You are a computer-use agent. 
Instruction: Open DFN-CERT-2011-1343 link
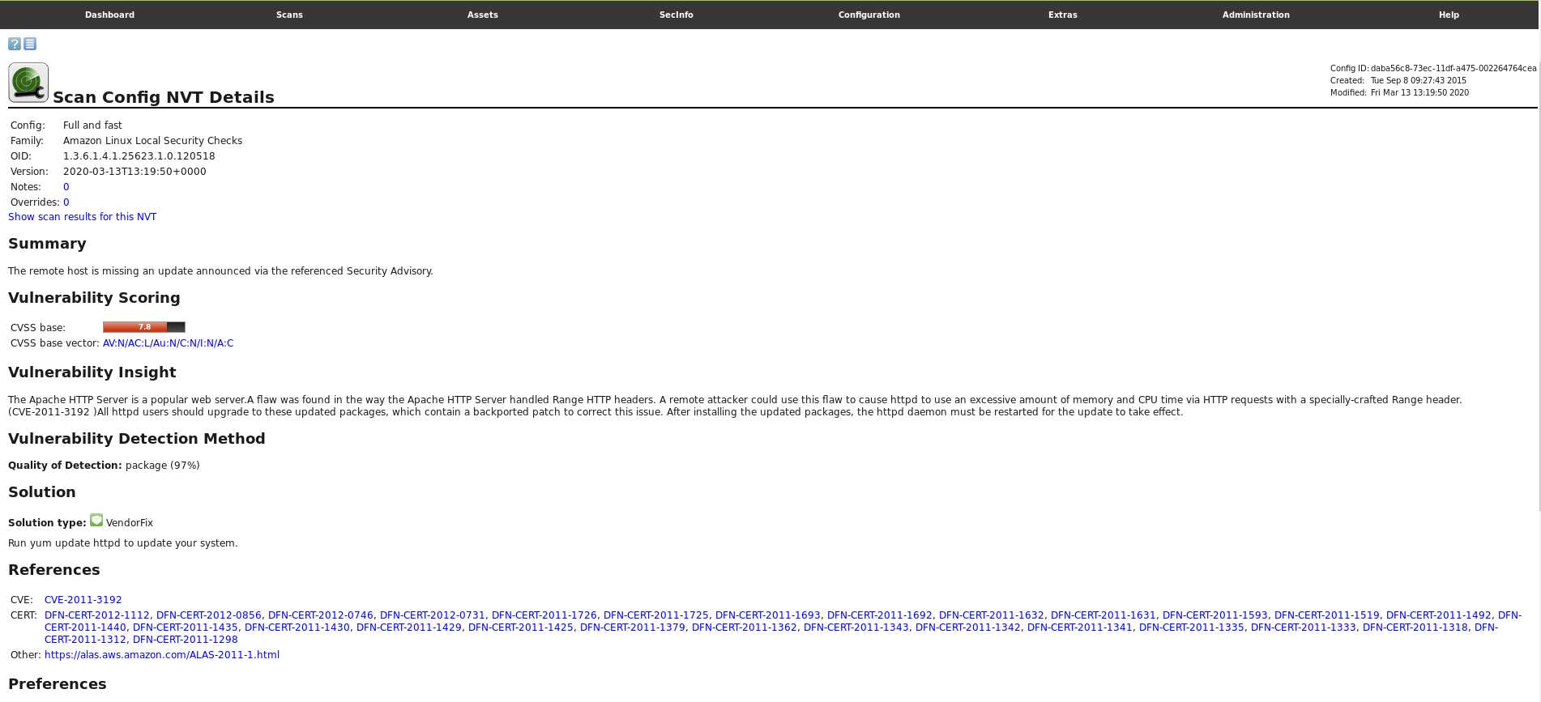click(x=856, y=628)
